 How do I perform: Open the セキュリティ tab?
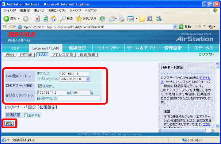click(108, 48)
